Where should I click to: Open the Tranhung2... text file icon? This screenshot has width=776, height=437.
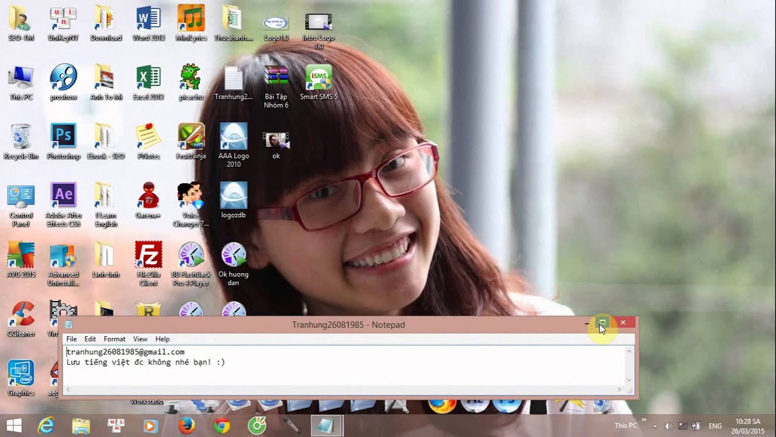click(233, 83)
